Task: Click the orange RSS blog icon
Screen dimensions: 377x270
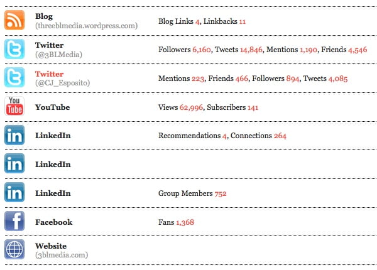Action: [14, 20]
